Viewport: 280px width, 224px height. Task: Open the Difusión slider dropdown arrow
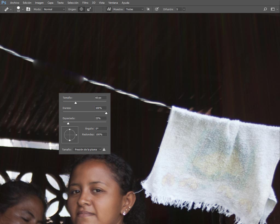coord(184,9)
